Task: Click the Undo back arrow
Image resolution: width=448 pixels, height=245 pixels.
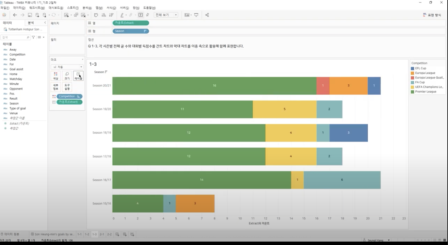Action: click(15, 15)
